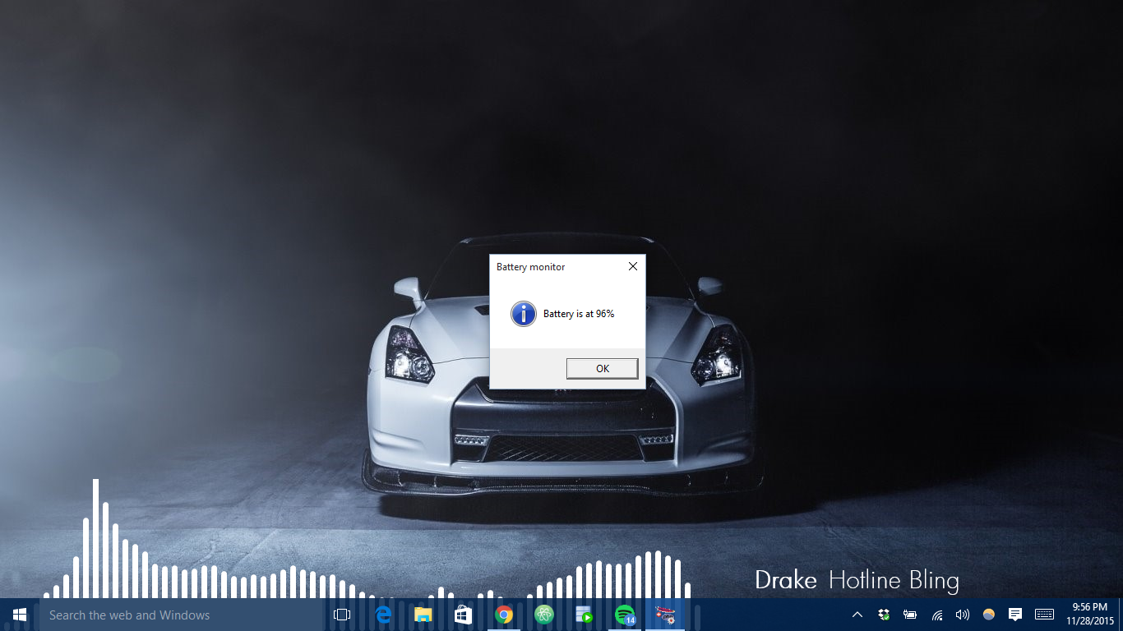Open the Dropbox tray icon

[884, 615]
